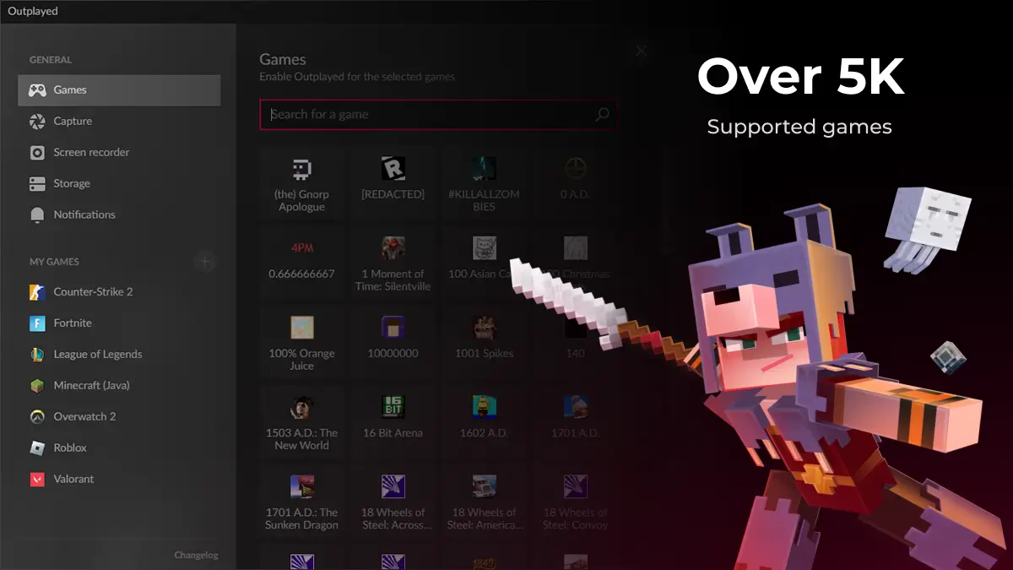Select the 0 A.D. game tile
1013x570 pixels.
[575, 184]
